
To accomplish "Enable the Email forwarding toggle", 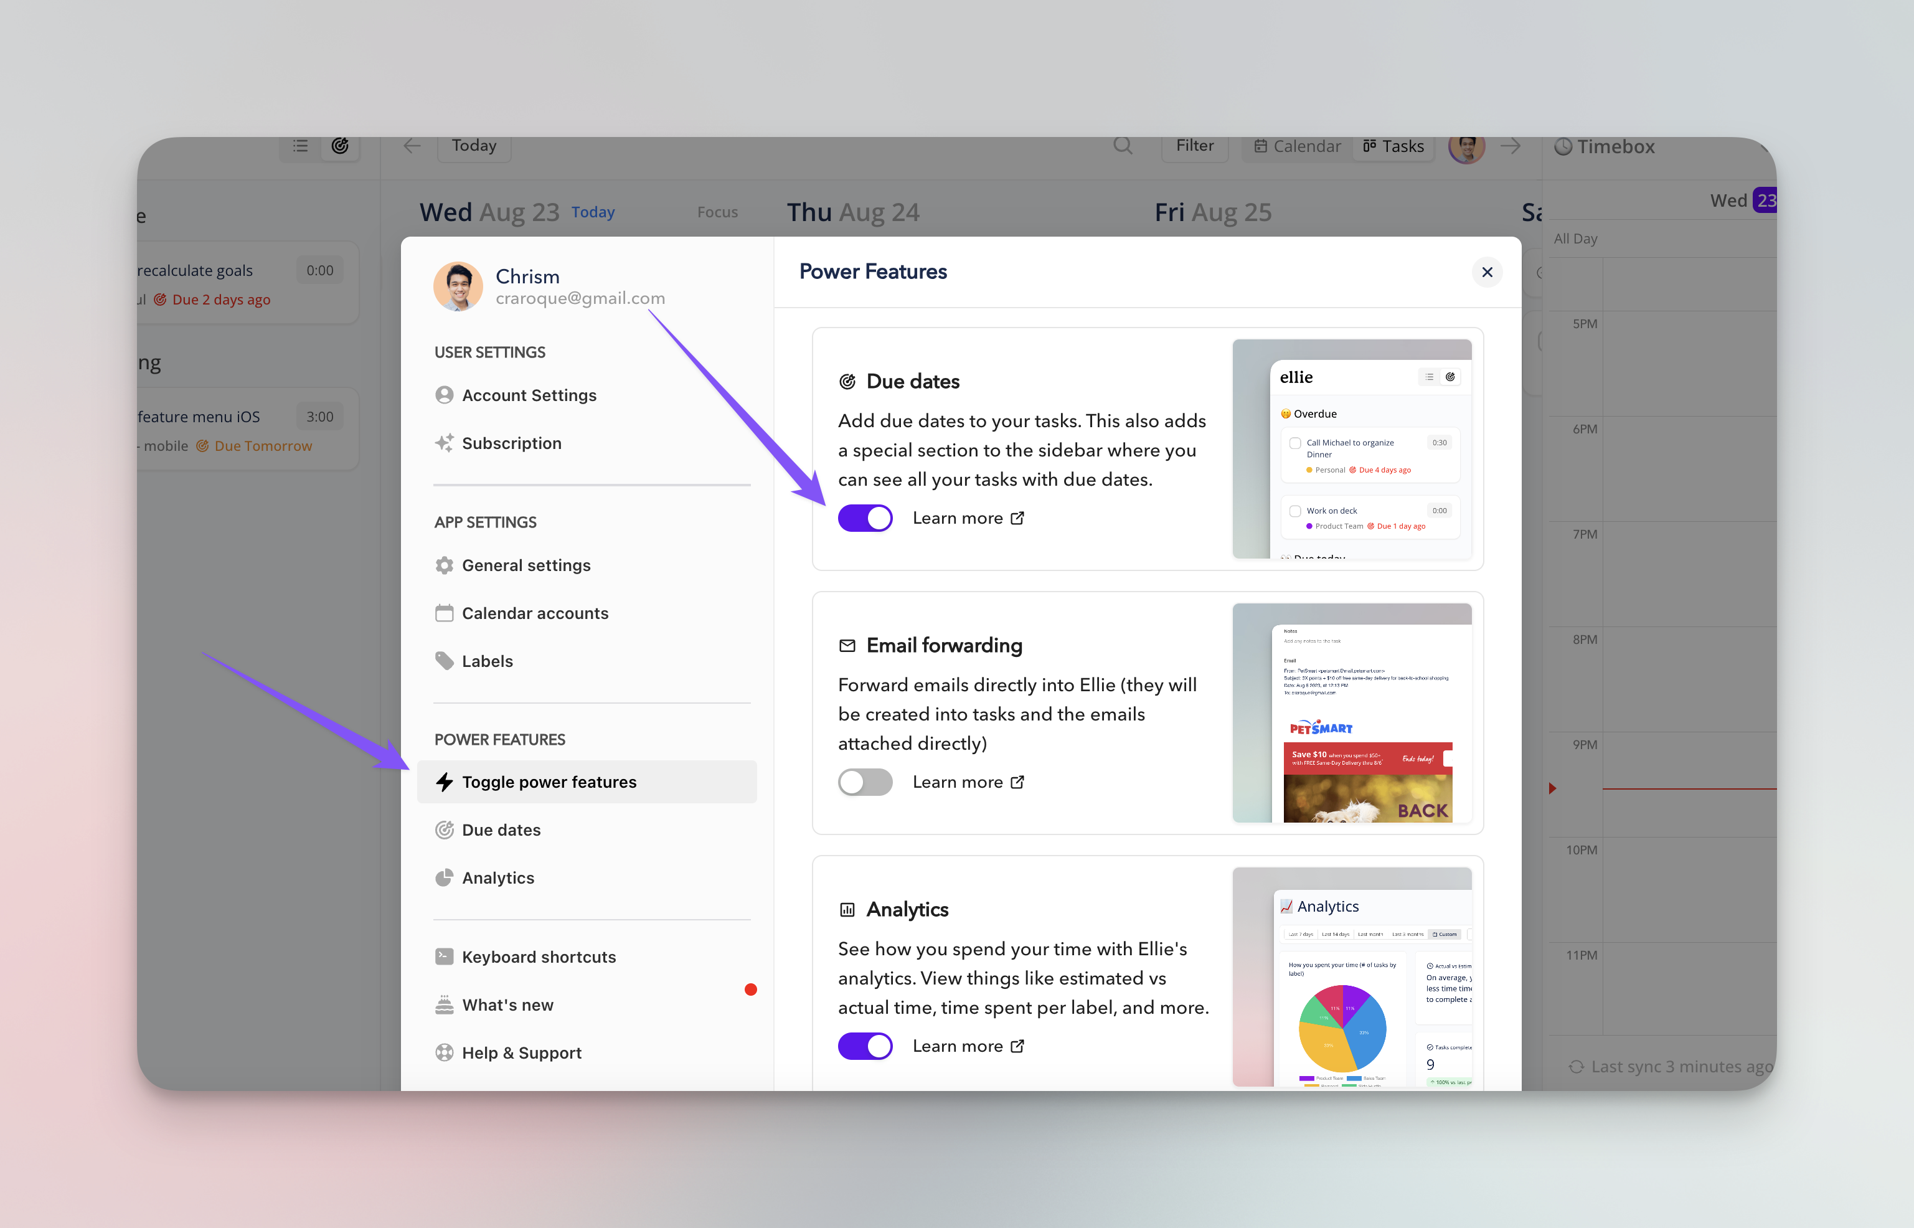I will click(x=865, y=782).
